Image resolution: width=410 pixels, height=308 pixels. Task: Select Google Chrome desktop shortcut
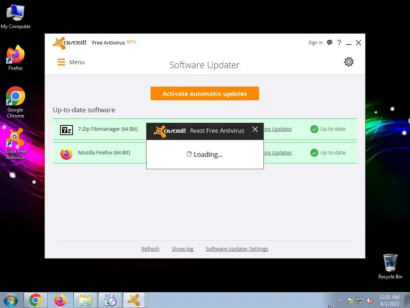point(16,102)
